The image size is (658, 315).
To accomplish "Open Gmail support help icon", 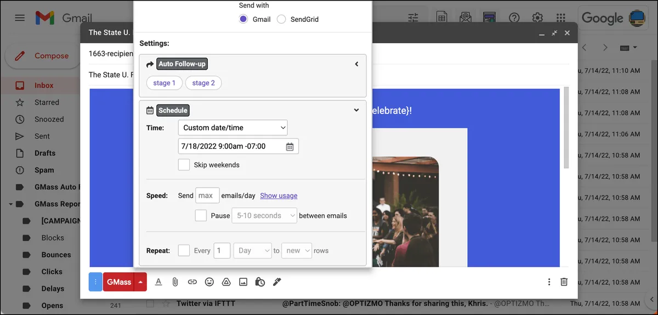I will pos(514,18).
